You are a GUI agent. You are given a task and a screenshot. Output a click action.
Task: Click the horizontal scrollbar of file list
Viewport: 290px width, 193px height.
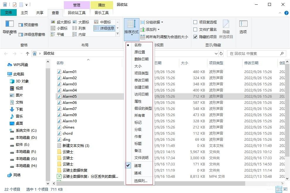coord(151,183)
